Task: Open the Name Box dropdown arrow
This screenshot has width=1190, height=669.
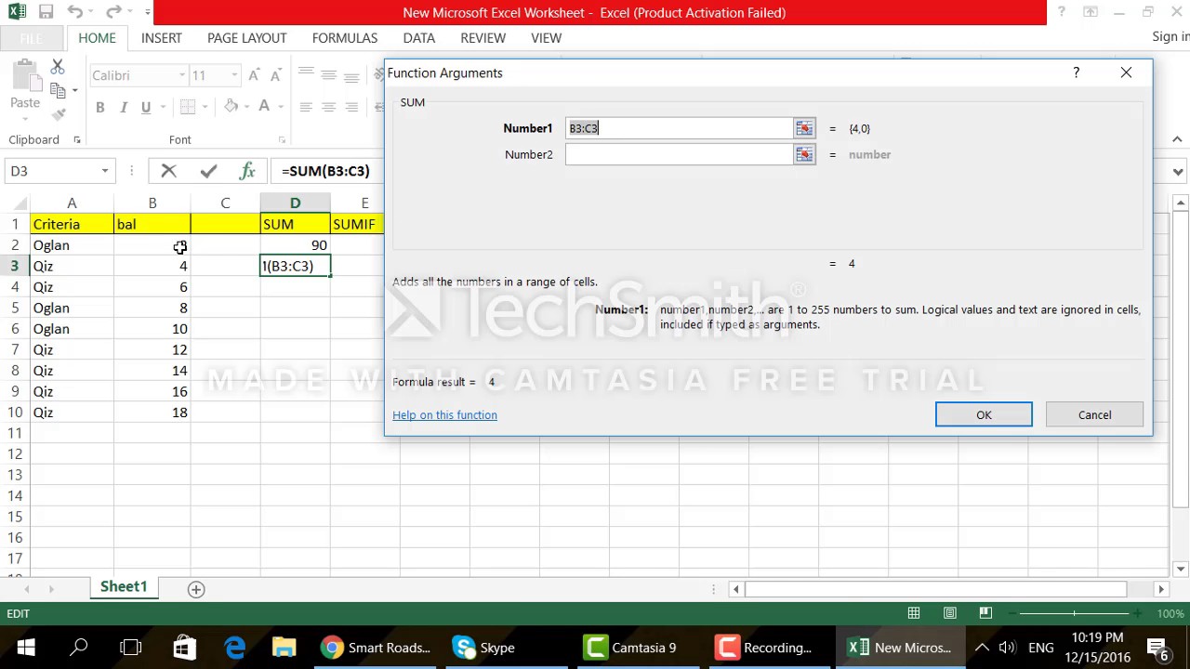Action: [x=105, y=171]
